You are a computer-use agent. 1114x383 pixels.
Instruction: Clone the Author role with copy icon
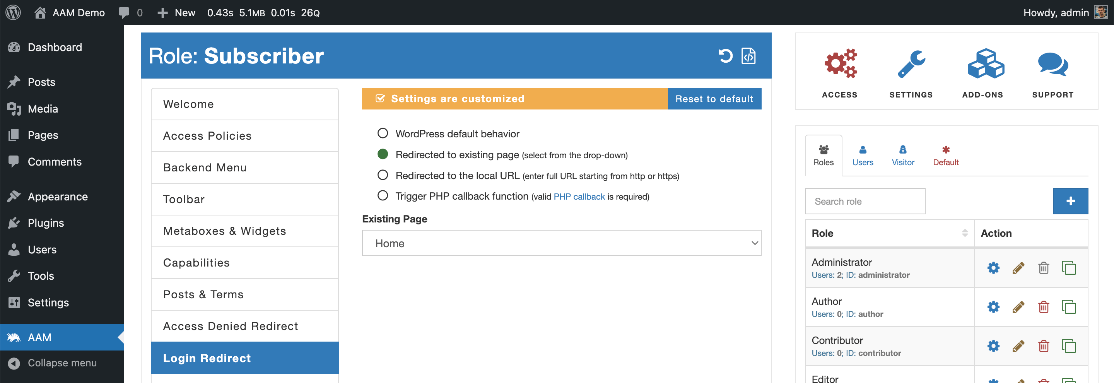pyautogui.click(x=1068, y=307)
